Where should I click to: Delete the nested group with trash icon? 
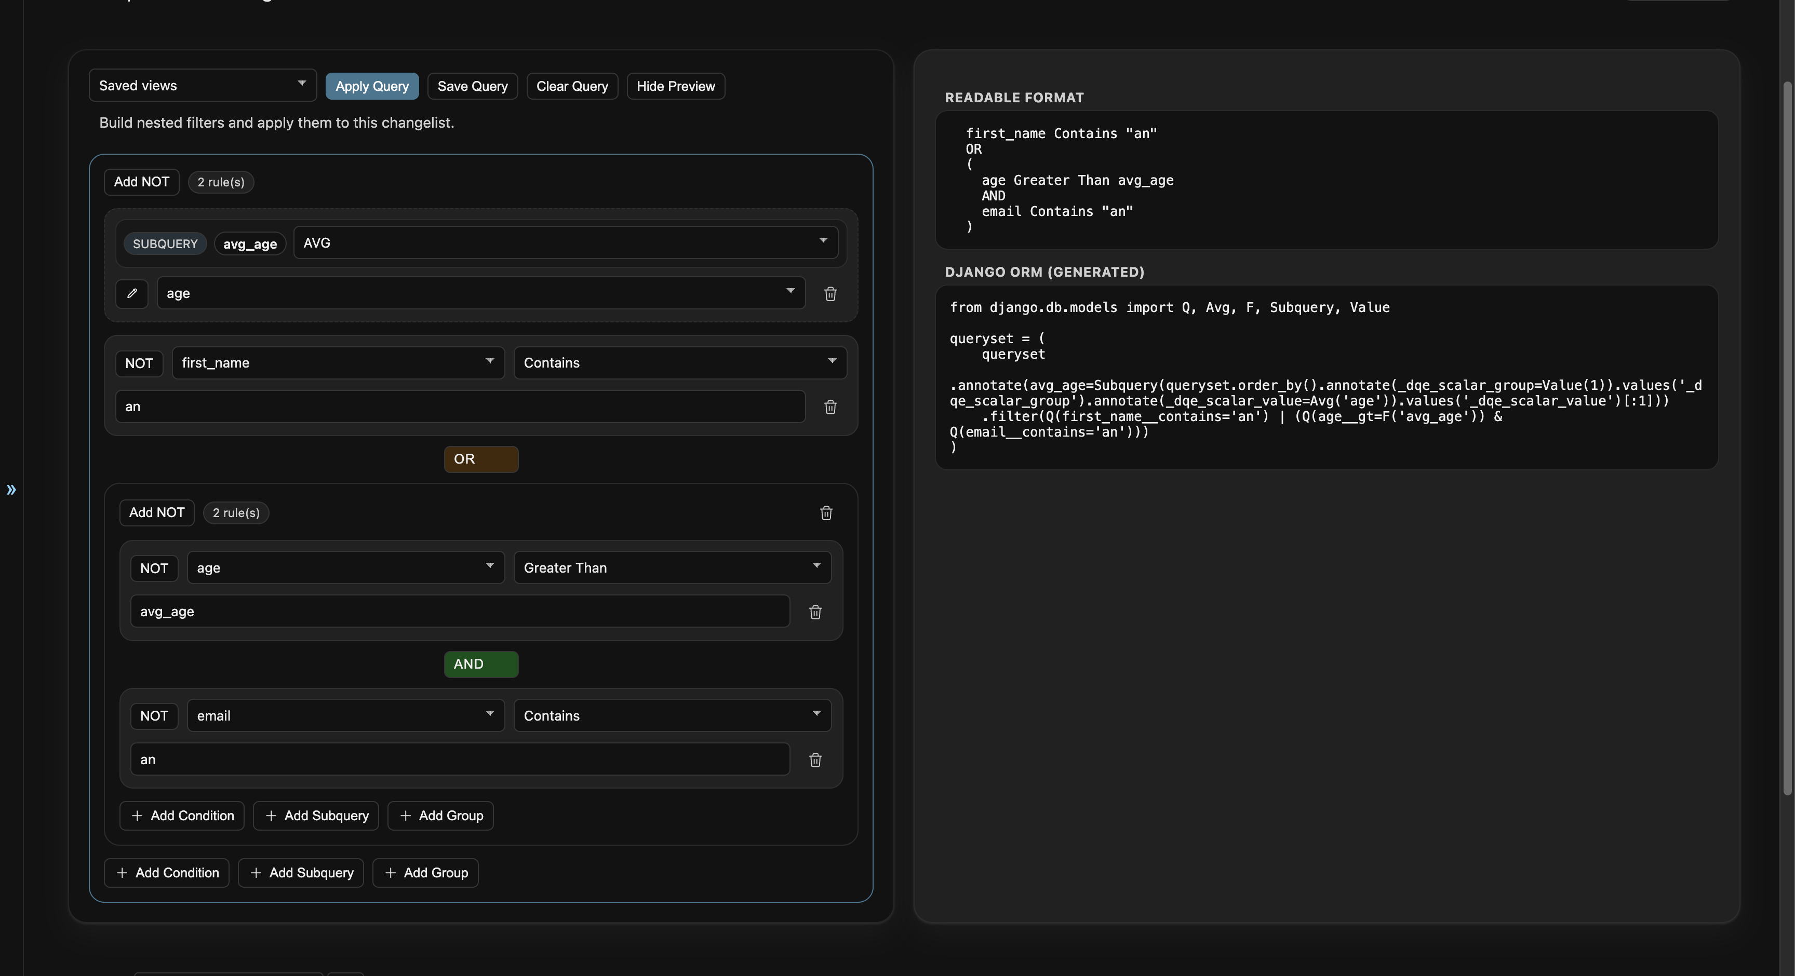coord(826,513)
